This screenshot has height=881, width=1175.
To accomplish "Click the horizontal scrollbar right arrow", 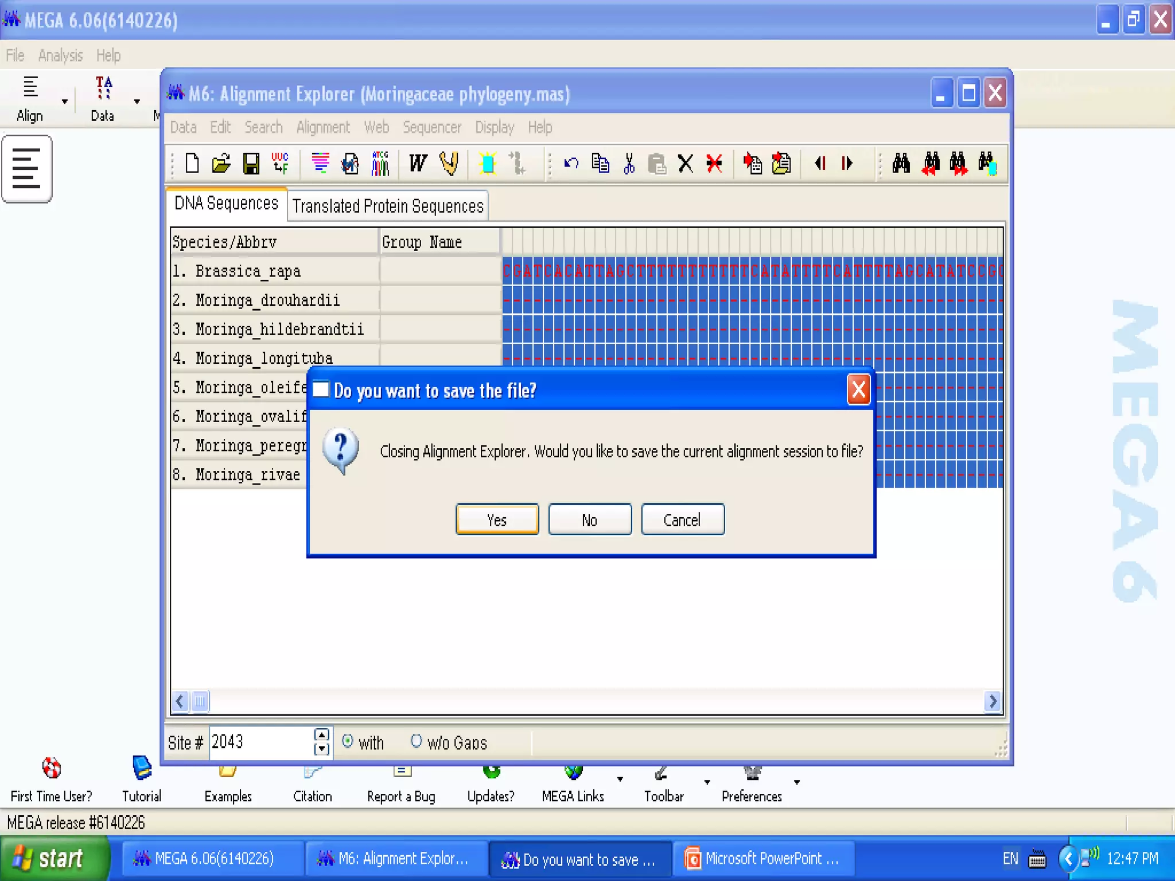I will 993,701.
